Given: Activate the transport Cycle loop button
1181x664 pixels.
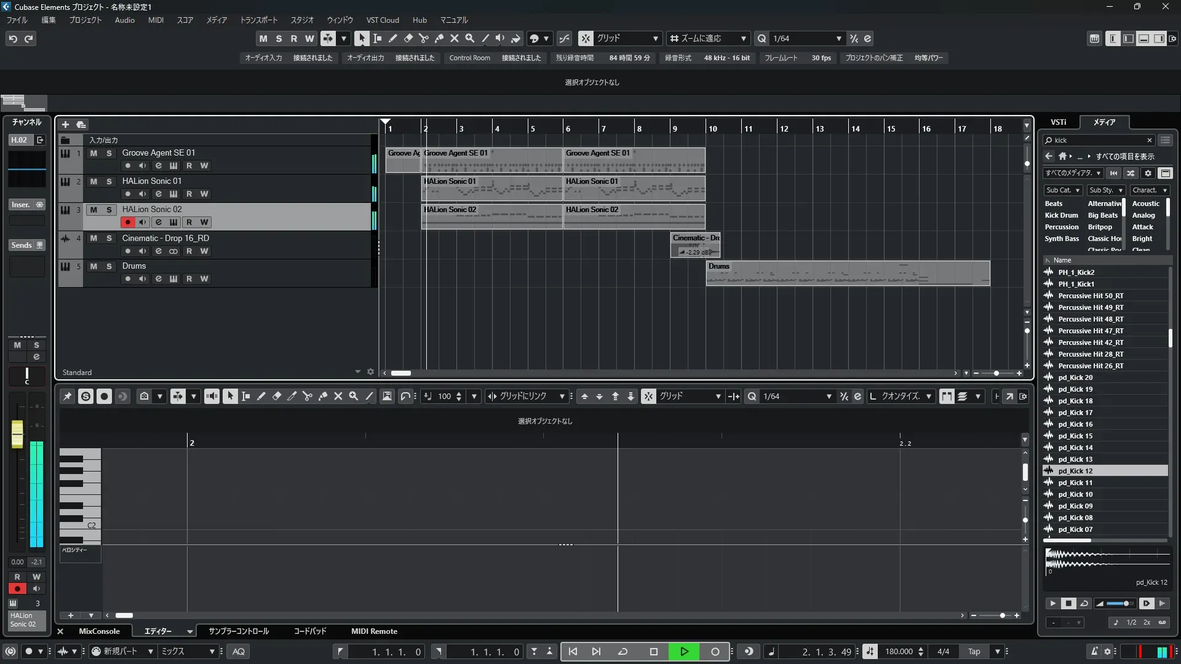Looking at the screenshot, I should pos(622,652).
